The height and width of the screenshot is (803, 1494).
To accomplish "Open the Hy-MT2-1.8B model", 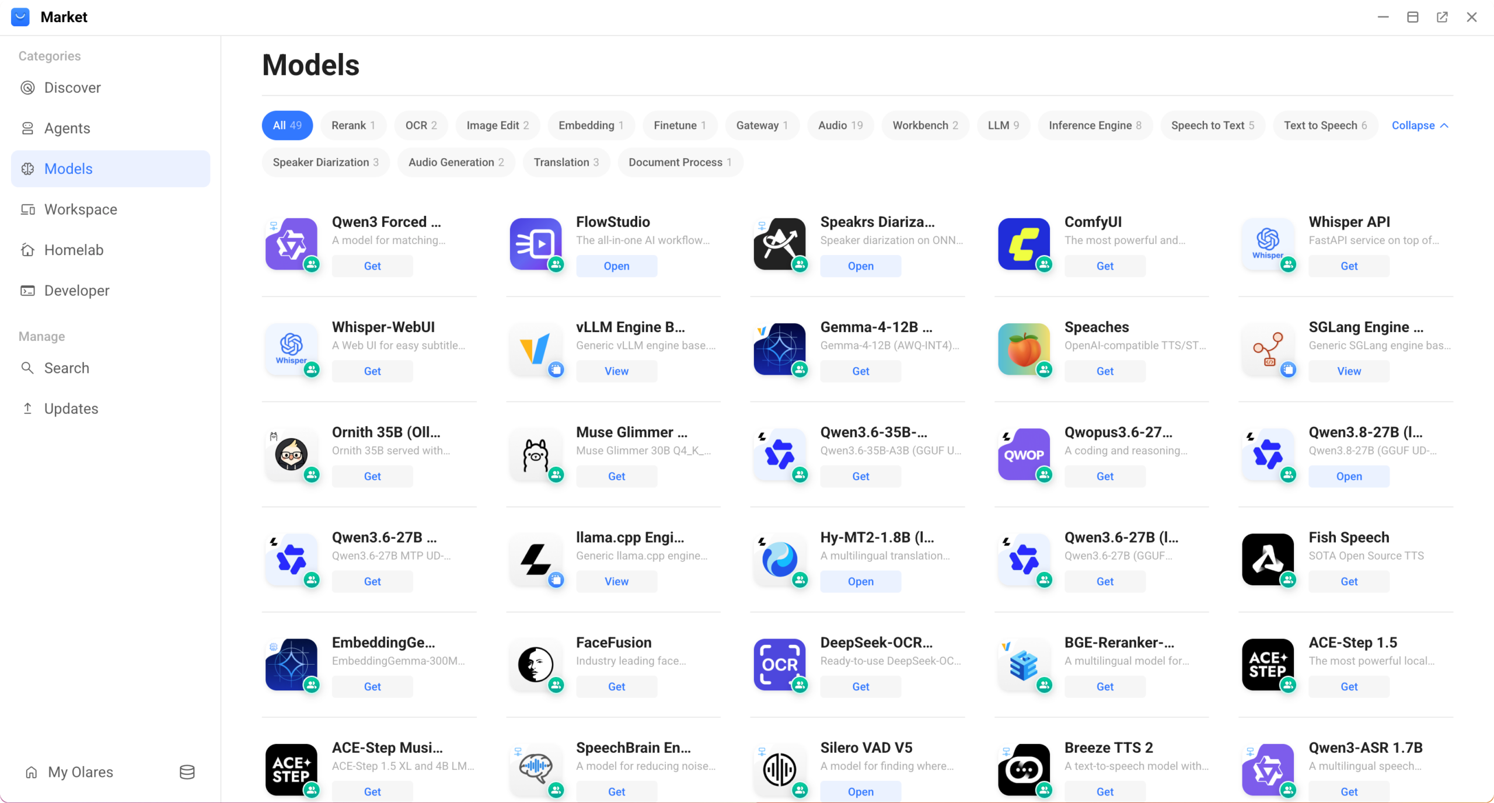I will click(x=860, y=581).
